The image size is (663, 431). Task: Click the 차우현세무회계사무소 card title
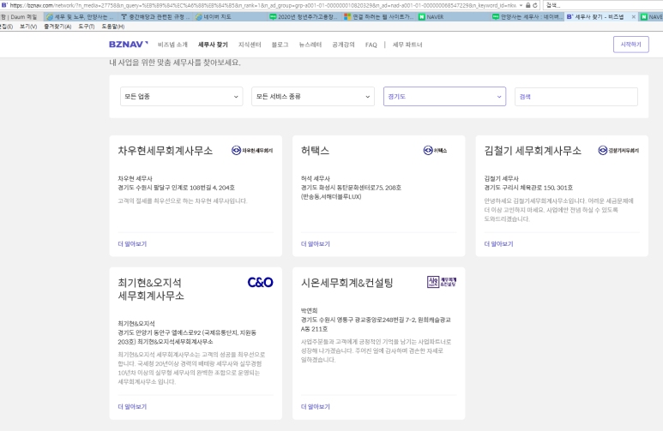(x=166, y=151)
